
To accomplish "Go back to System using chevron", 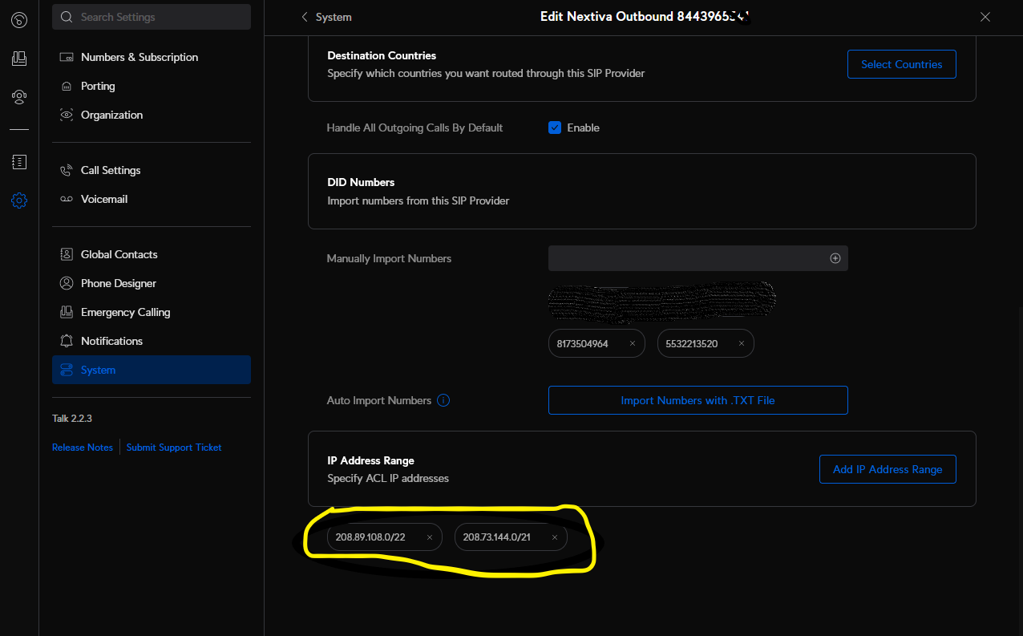I will [305, 17].
